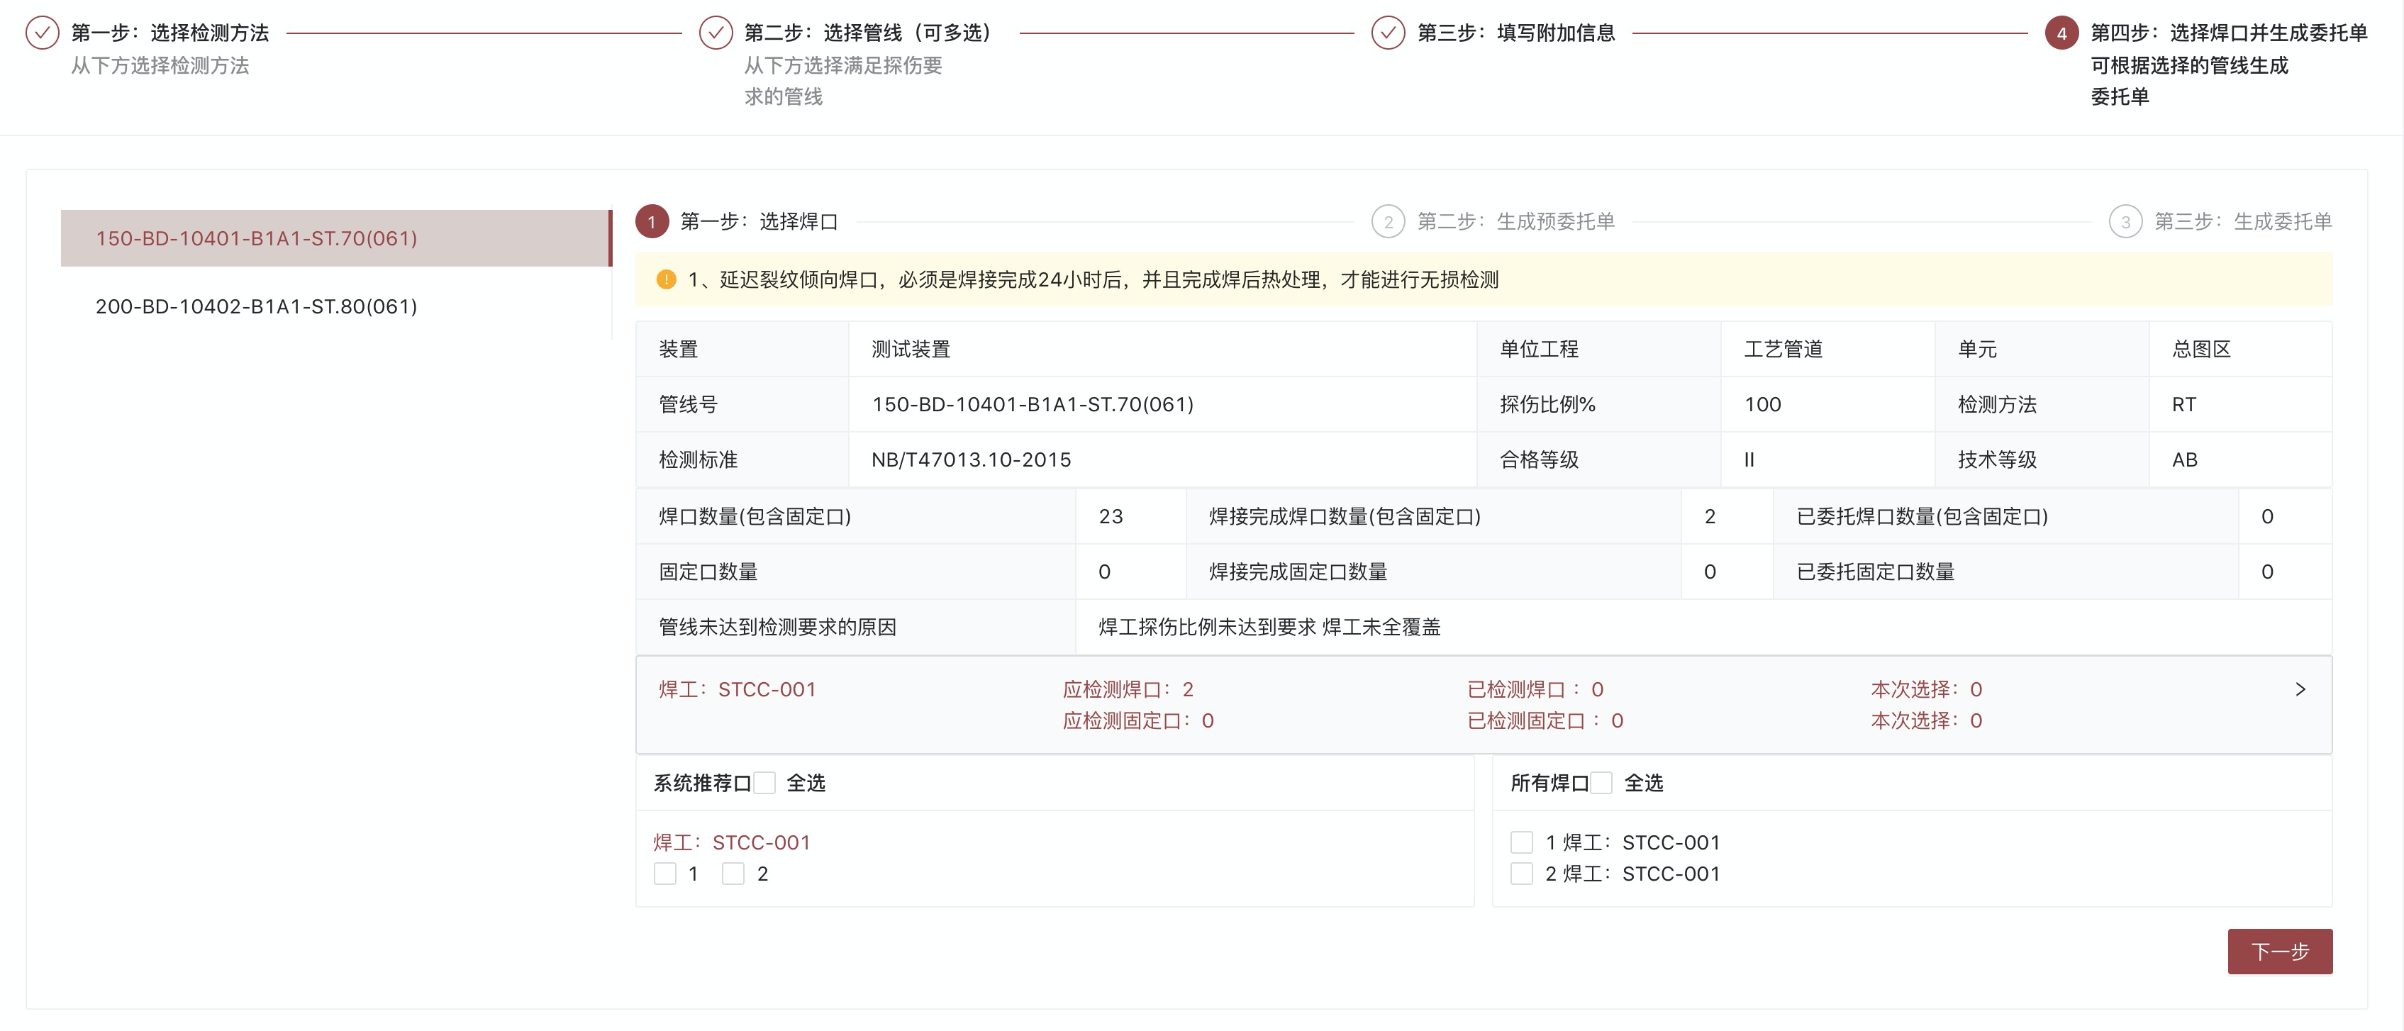Click the 工艺管道 unit project value
This screenshot has height=1031, width=2404.
tap(1783, 349)
